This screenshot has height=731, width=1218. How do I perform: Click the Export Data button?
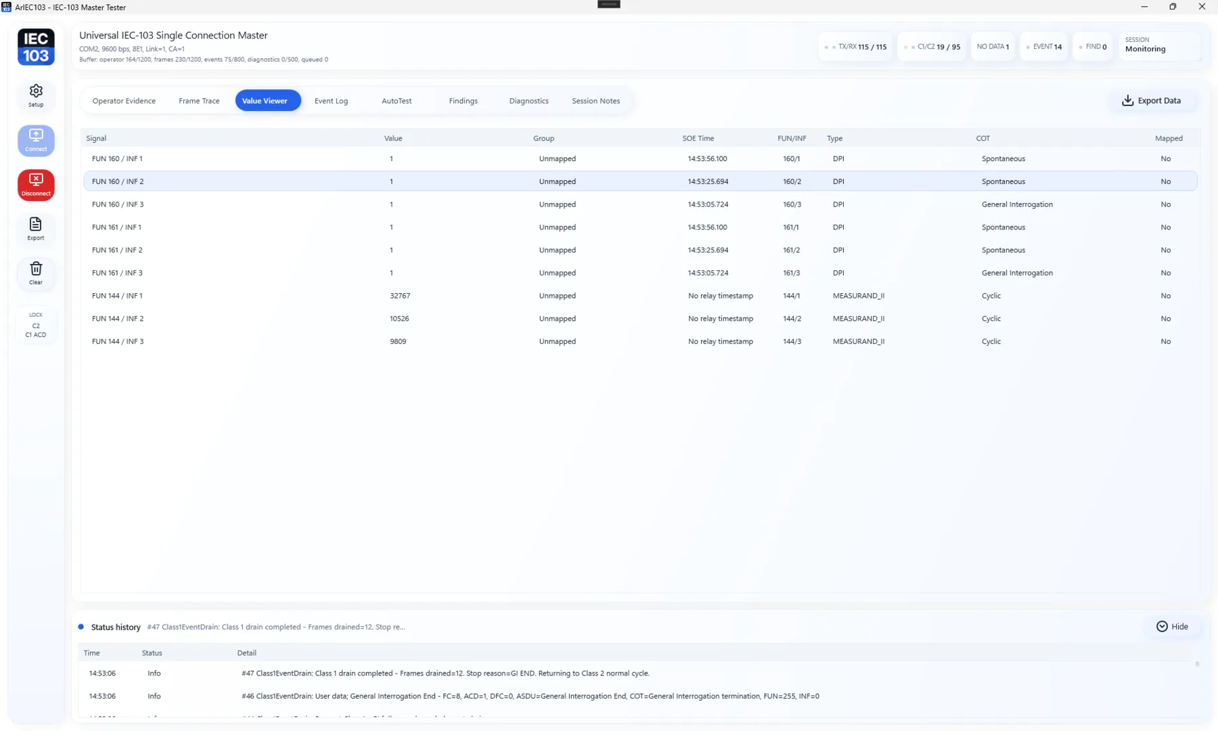click(1152, 100)
